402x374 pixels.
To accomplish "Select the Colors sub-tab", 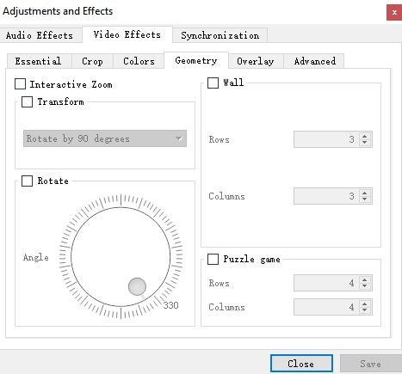I will [x=139, y=61].
